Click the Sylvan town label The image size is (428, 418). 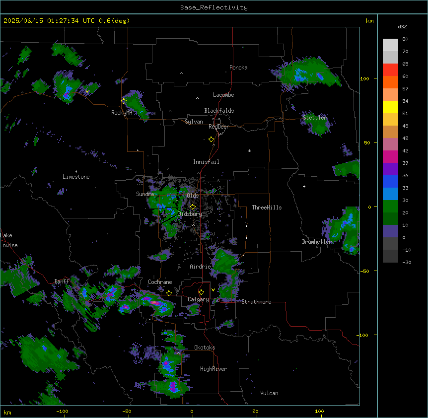[x=194, y=122]
